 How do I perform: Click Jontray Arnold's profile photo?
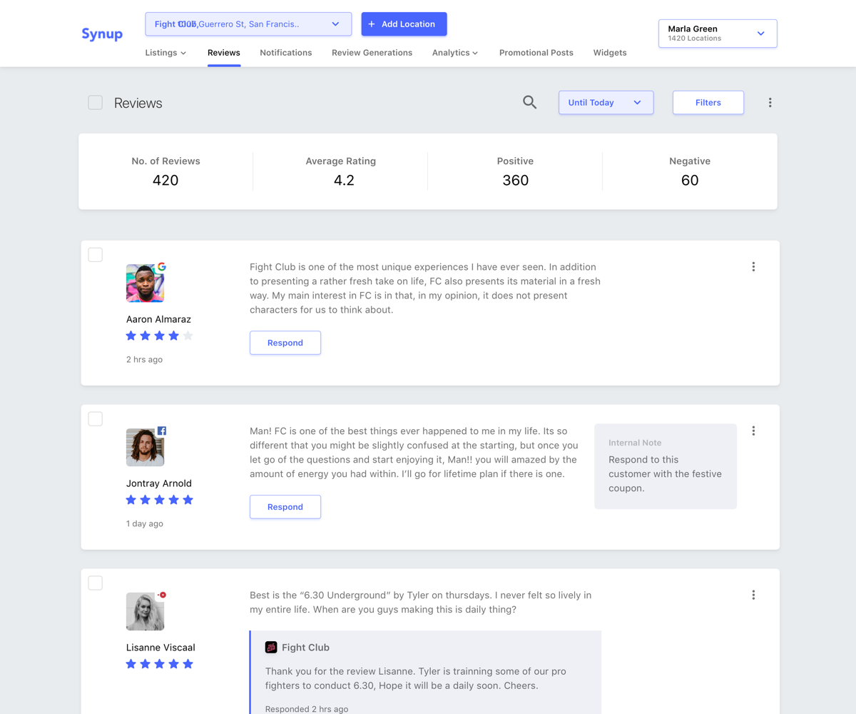pyautogui.click(x=145, y=447)
